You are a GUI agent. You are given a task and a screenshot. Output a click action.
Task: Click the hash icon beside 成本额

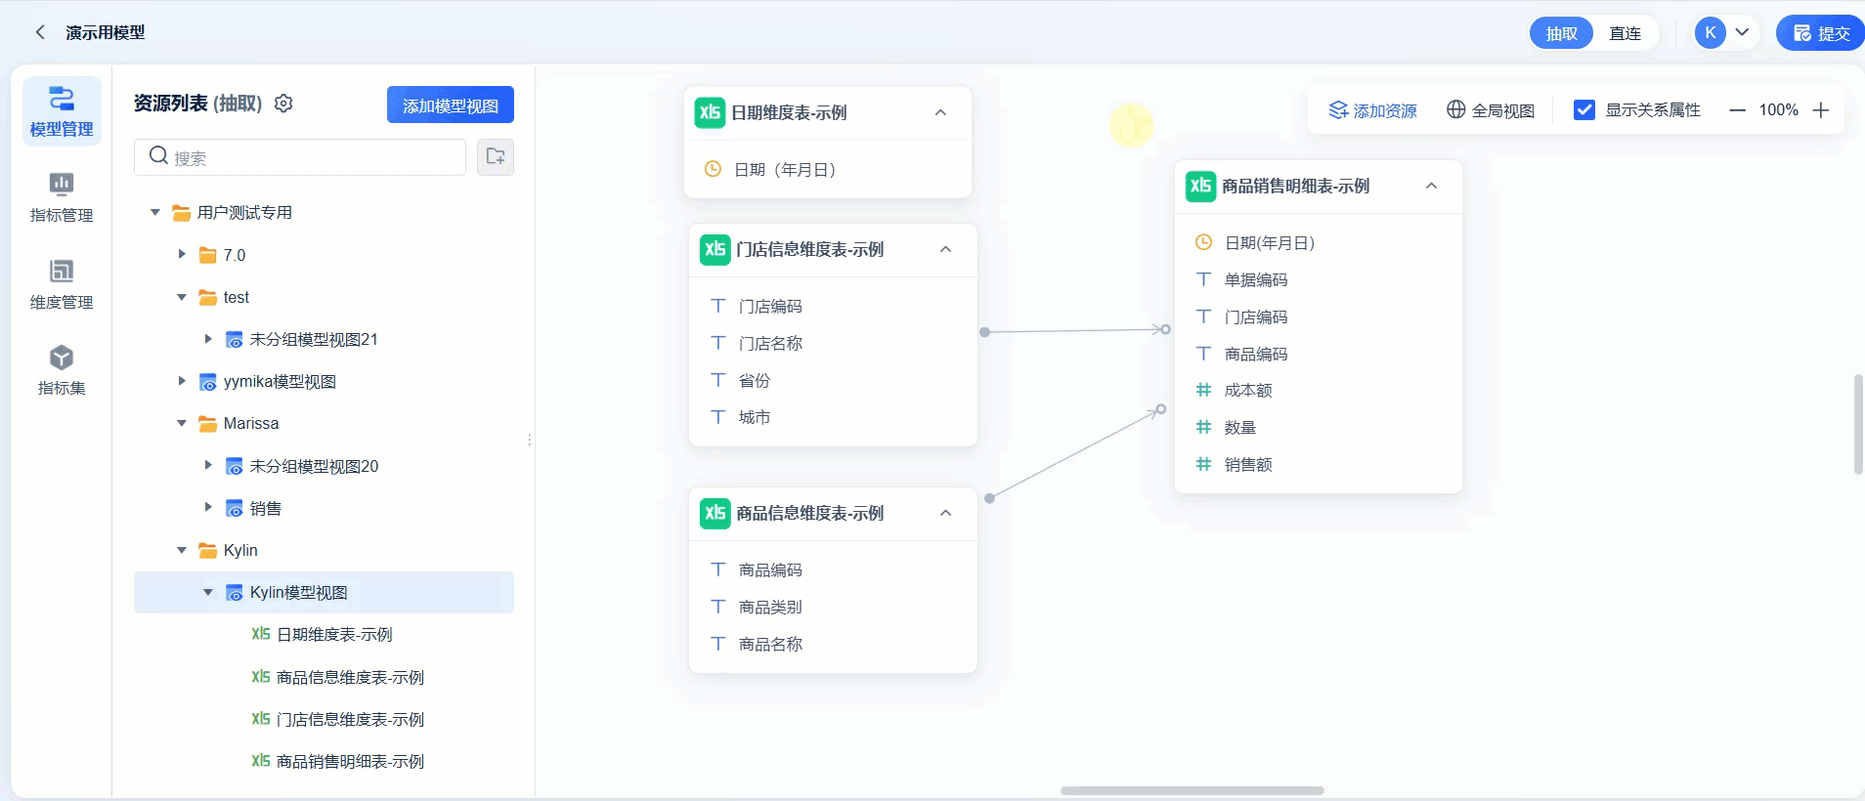click(x=1203, y=390)
